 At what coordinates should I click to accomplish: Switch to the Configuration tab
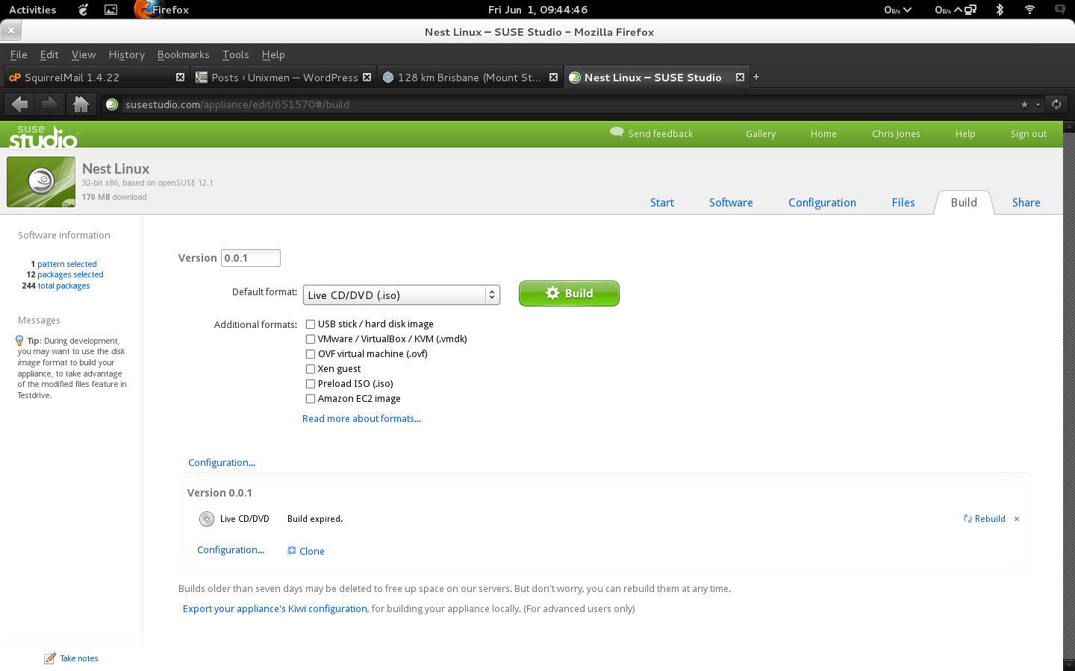(x=822, y=203)
